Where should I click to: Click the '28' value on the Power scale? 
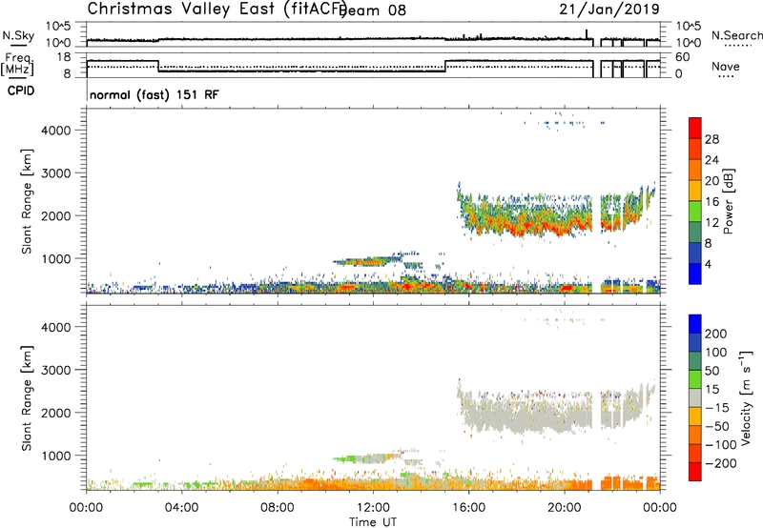click(x=711, y=139)
